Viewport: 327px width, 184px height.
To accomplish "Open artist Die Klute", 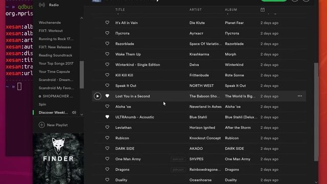I will tap(197, 22).
